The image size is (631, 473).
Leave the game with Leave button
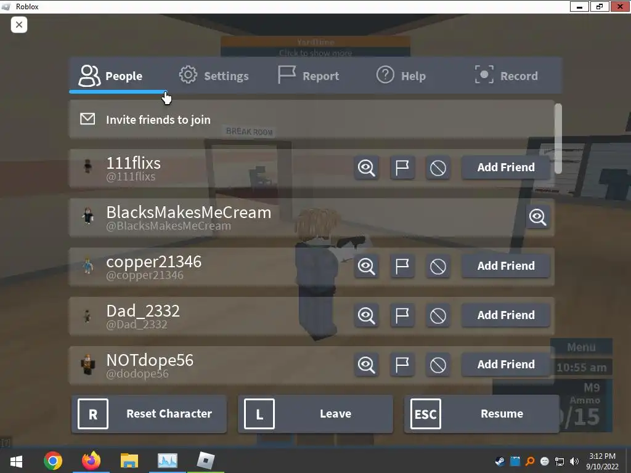[315, 414]
